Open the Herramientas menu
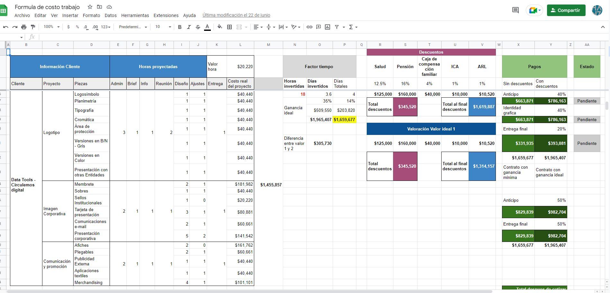This screenshot has width=610, height=293. pos(135,15)
